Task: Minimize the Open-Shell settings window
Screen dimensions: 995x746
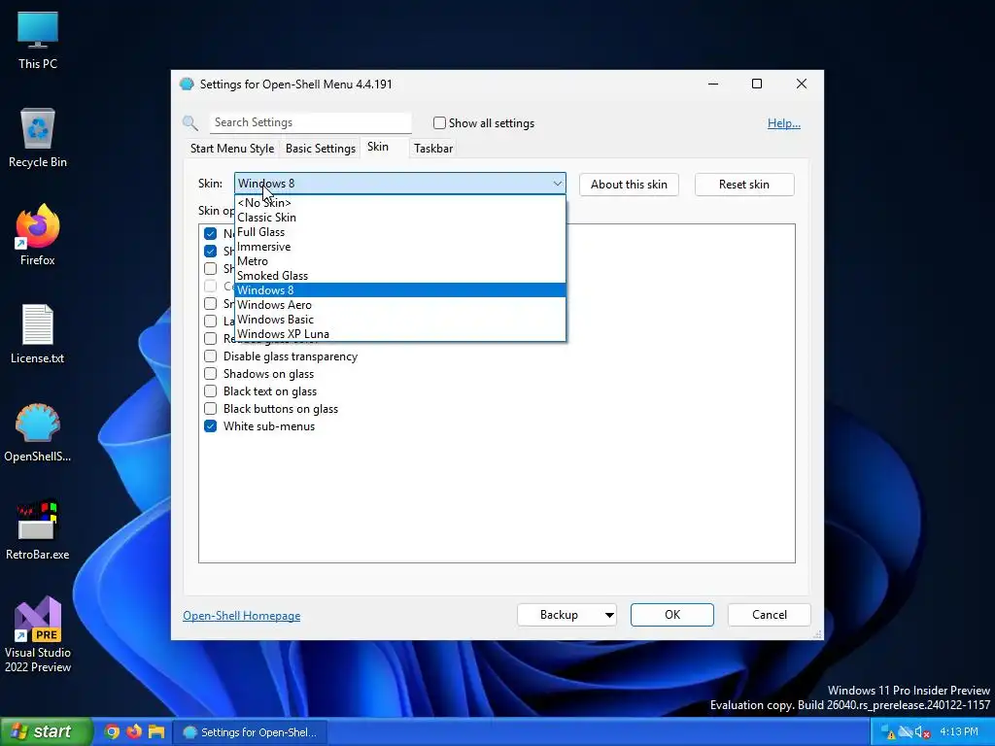Action: [713, 84]
